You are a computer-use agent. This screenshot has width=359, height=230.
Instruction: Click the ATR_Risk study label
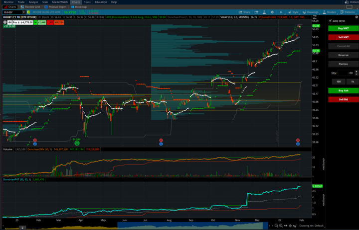pyautogui.click(x=132, y=17)
